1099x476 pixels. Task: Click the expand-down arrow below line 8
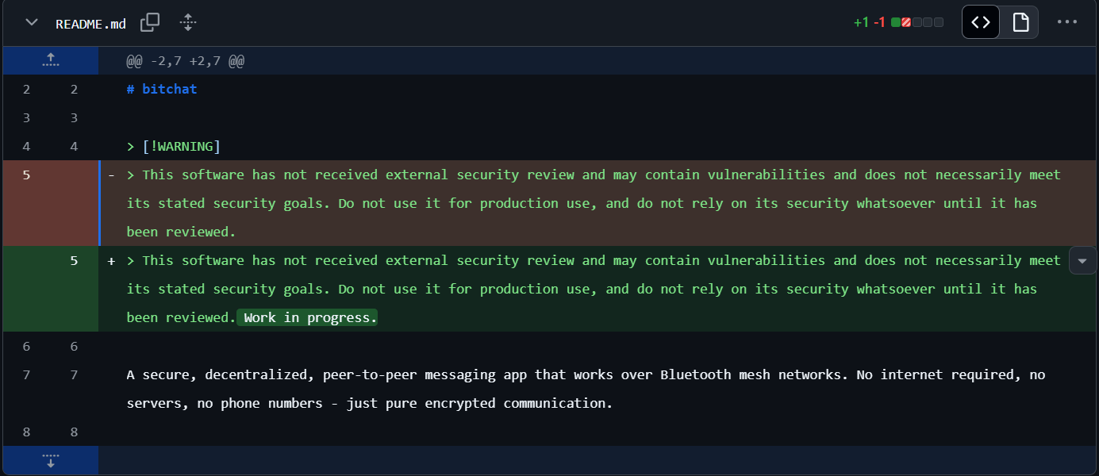point(50,460)
